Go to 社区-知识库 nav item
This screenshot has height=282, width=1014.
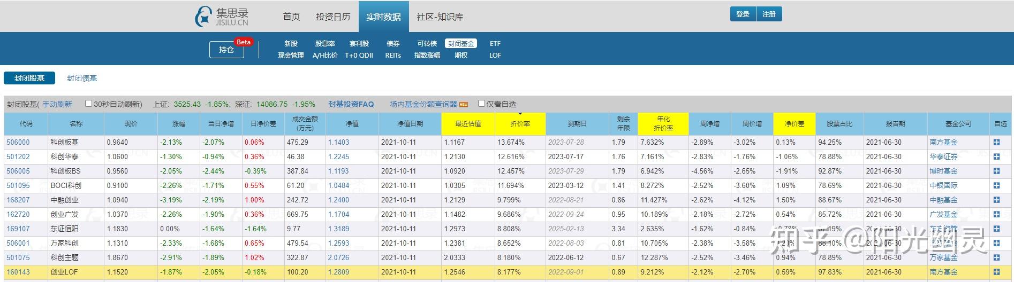click(x=440, y=17)
